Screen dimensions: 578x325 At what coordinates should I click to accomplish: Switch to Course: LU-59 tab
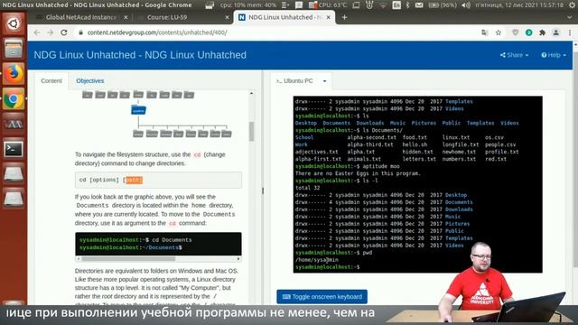coord(166,17)
